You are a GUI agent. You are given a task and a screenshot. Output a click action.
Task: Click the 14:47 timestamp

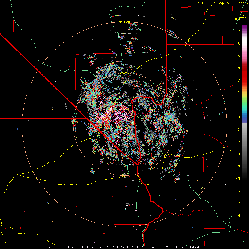click(x=195, y=247)
